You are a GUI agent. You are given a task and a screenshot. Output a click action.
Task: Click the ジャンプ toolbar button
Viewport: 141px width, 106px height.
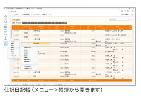(x=17, y=15)
